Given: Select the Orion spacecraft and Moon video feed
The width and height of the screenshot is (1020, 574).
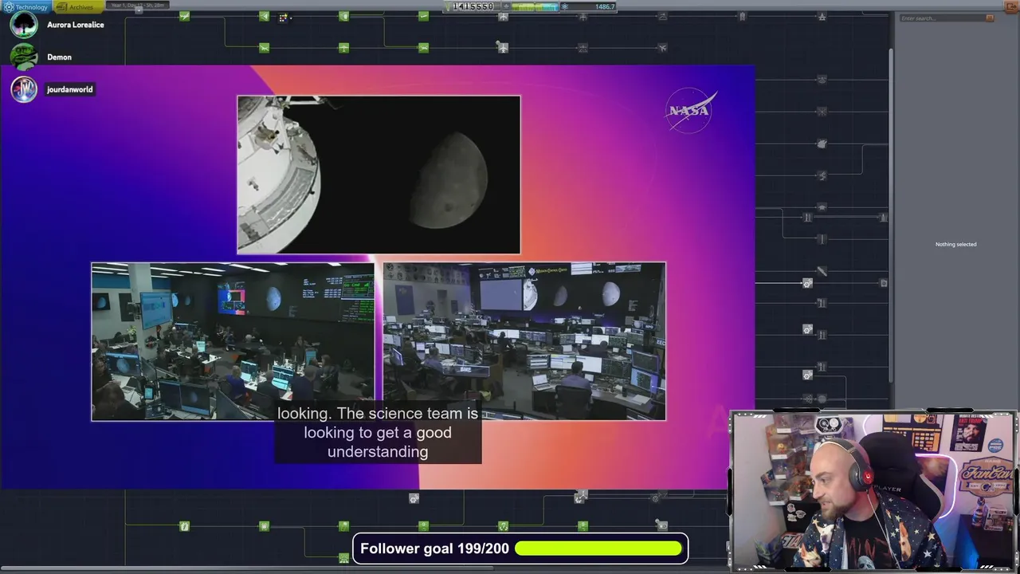Looking at the screenshot, I should (x=379, y=175).
